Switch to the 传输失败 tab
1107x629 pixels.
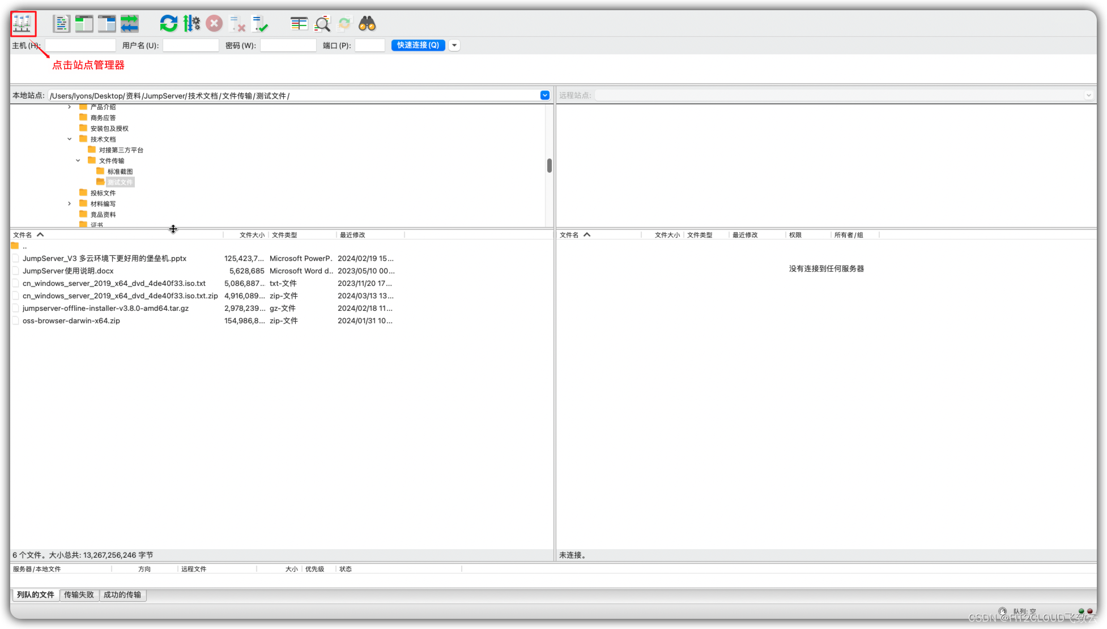pyautogui.click(x=79, y=594)
